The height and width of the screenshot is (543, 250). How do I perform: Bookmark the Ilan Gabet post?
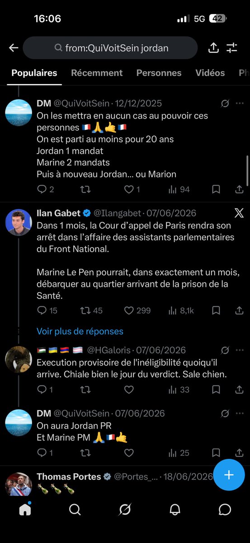216,310
